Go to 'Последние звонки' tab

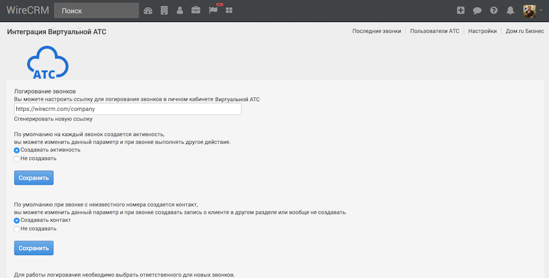click(x=377, y=31)
